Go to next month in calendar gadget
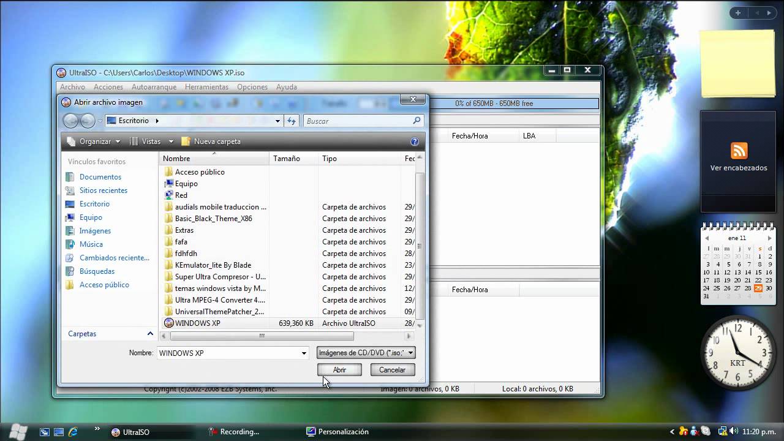This screenshot has height=441, width=784. [x=769, y=238]
